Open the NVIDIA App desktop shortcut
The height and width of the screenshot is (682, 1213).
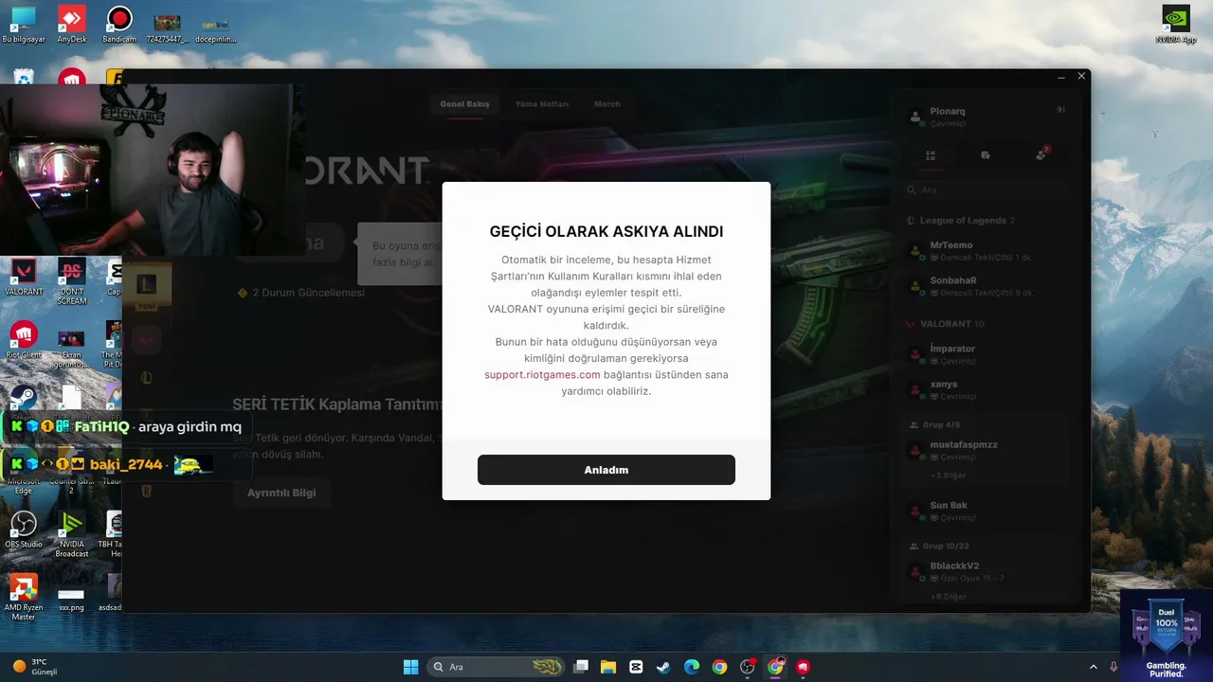[1176, 26]
